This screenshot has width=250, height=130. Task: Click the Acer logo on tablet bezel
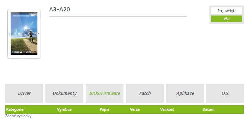[9, 33]
